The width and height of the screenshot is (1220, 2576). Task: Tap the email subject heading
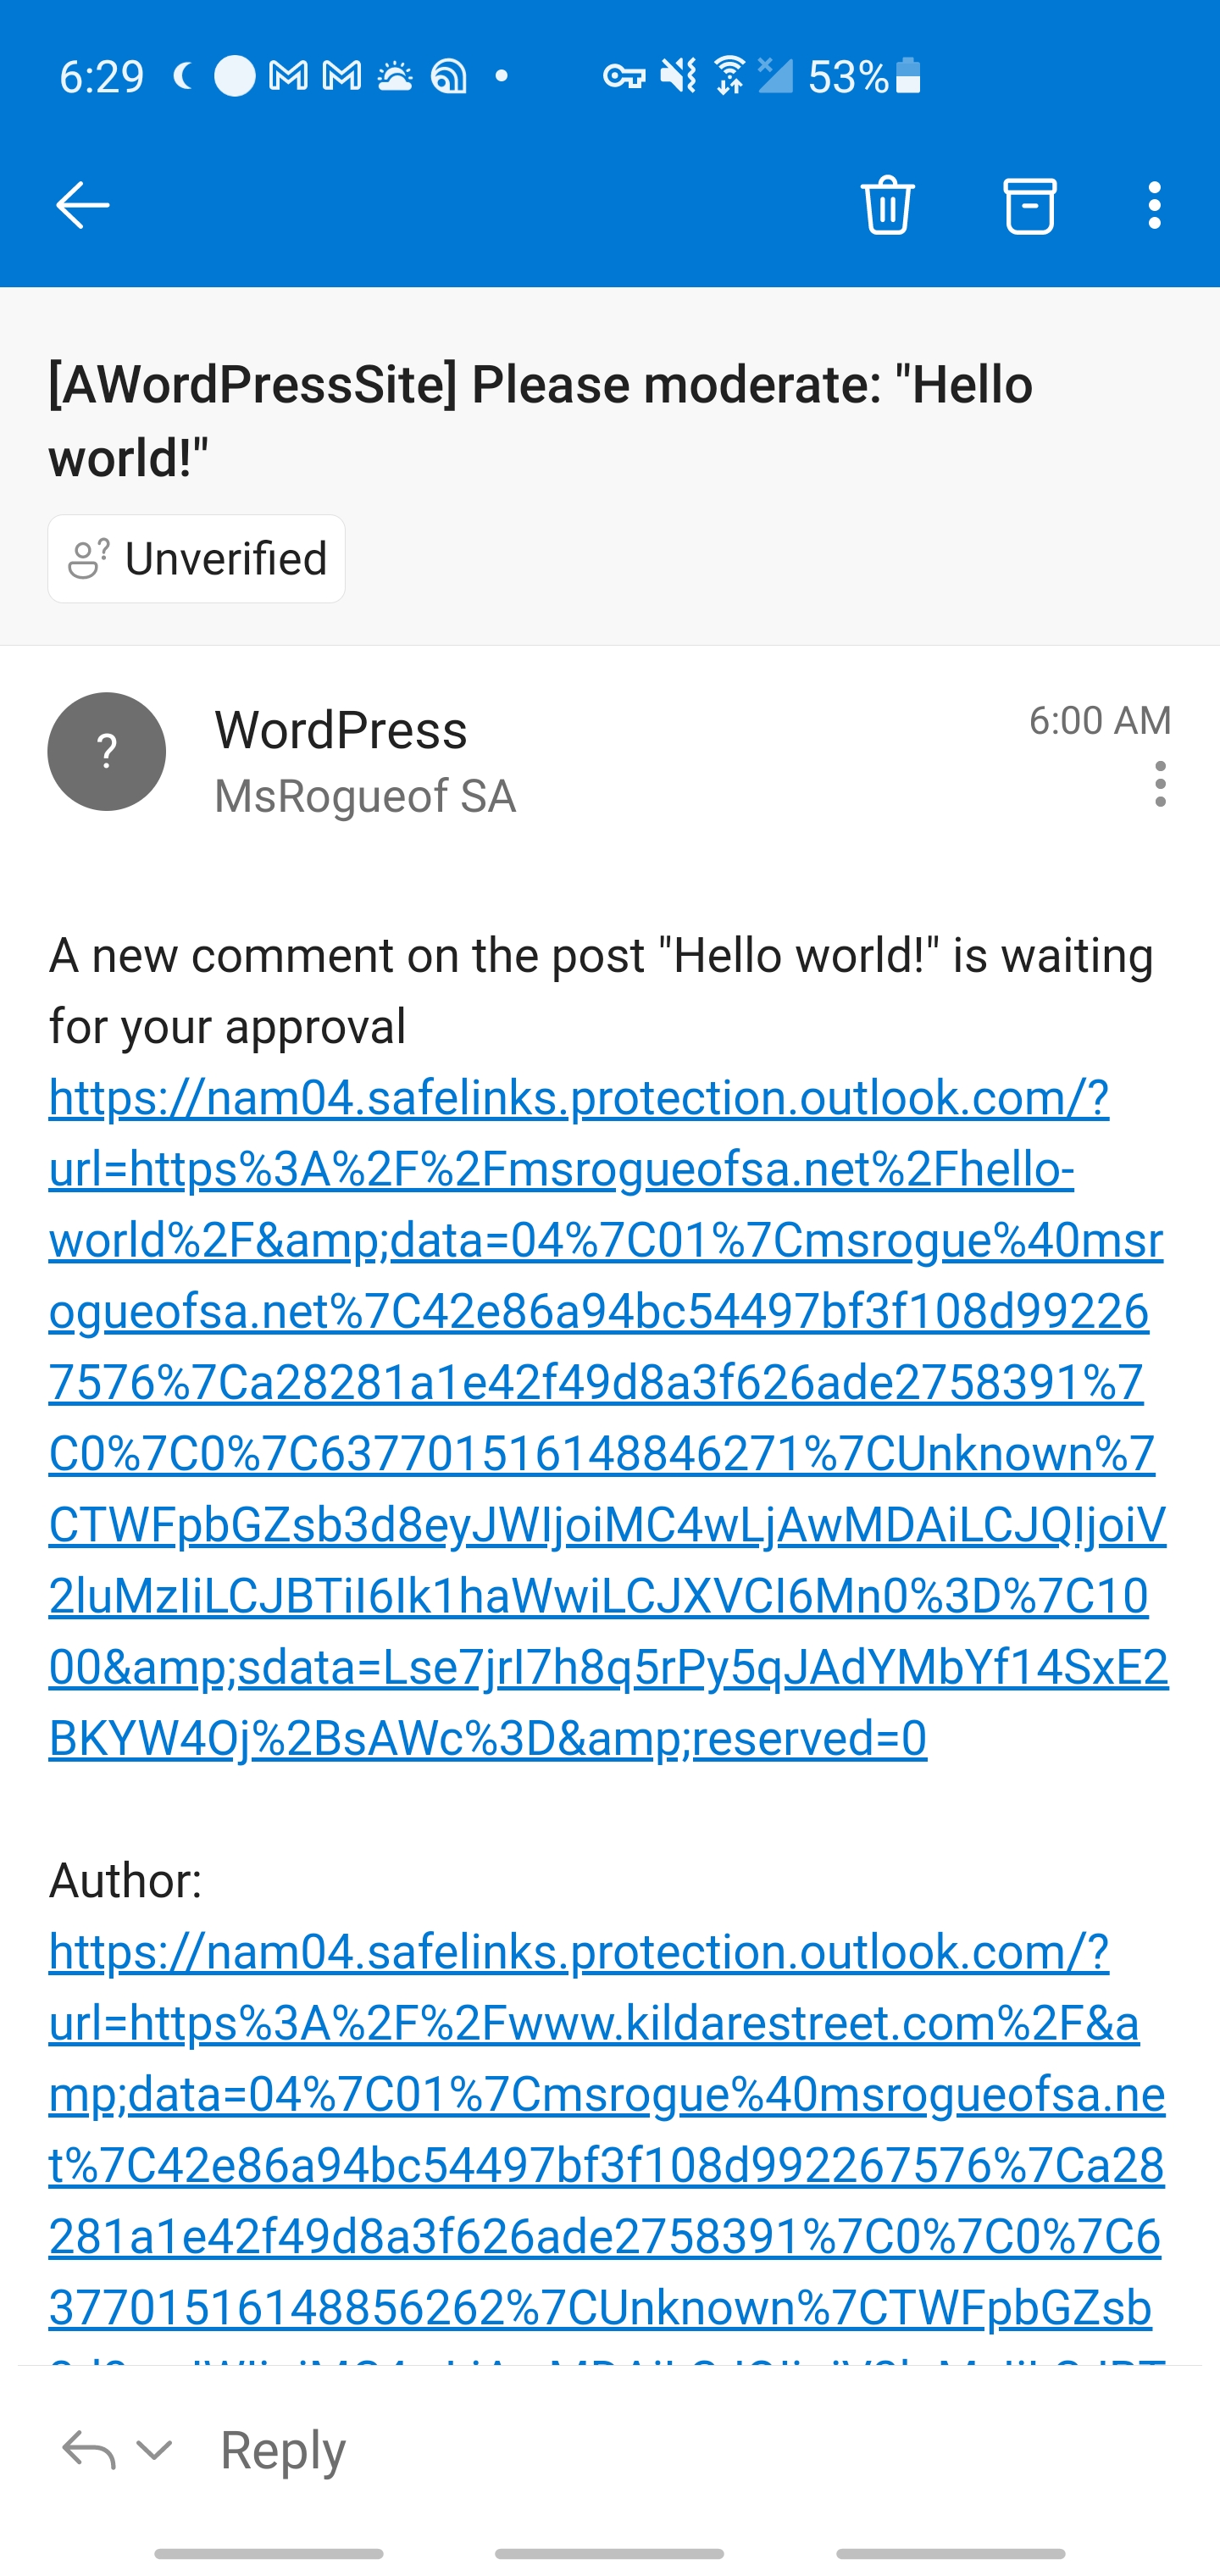(540, 420)
